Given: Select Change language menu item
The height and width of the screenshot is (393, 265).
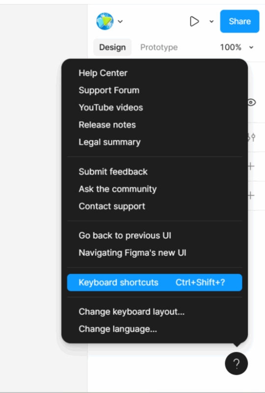Looking at the screenshot, I should [155, 329].
